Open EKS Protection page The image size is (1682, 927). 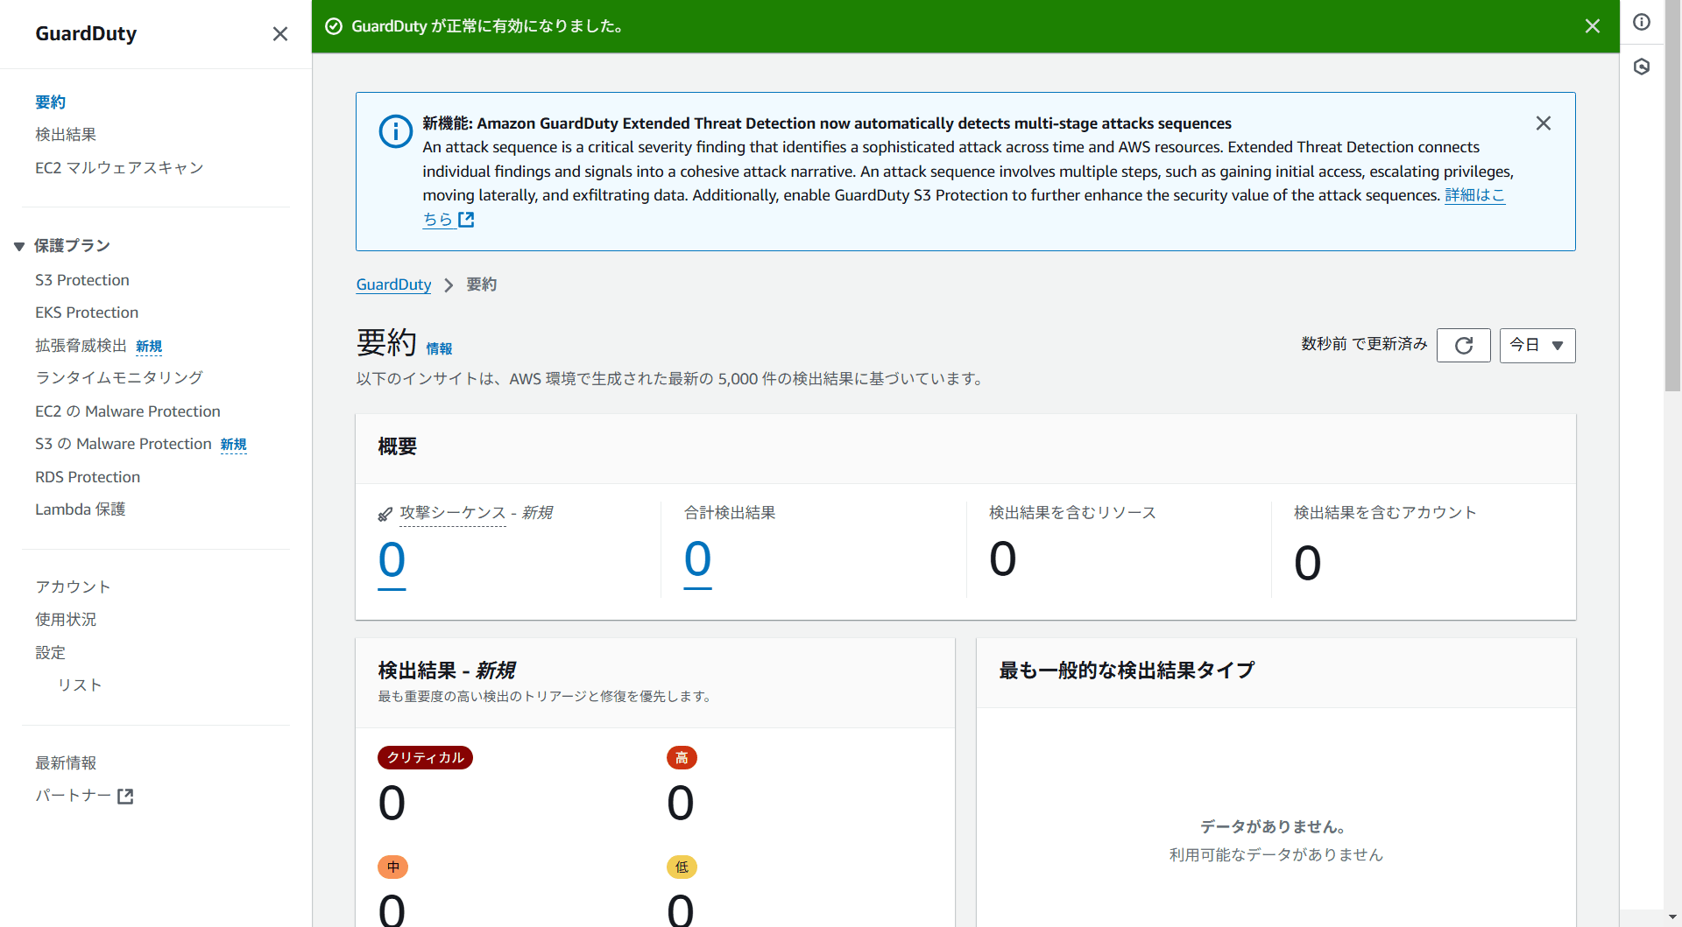coord(87,313)
